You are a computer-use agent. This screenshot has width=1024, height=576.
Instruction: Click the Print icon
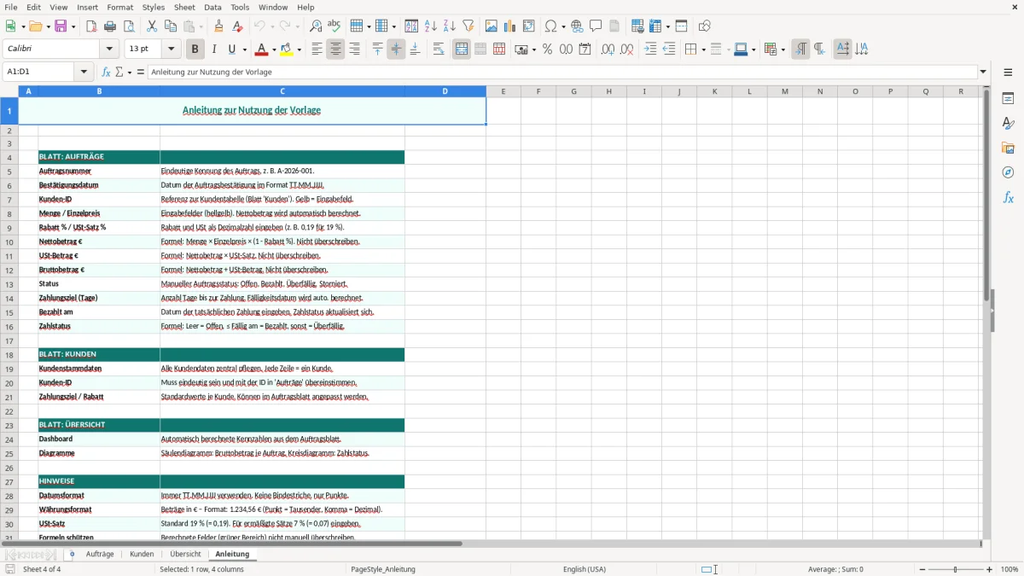110,26
